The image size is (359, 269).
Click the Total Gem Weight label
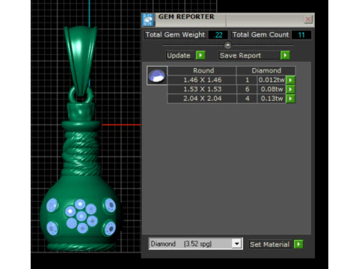click(x=175, y=34)
